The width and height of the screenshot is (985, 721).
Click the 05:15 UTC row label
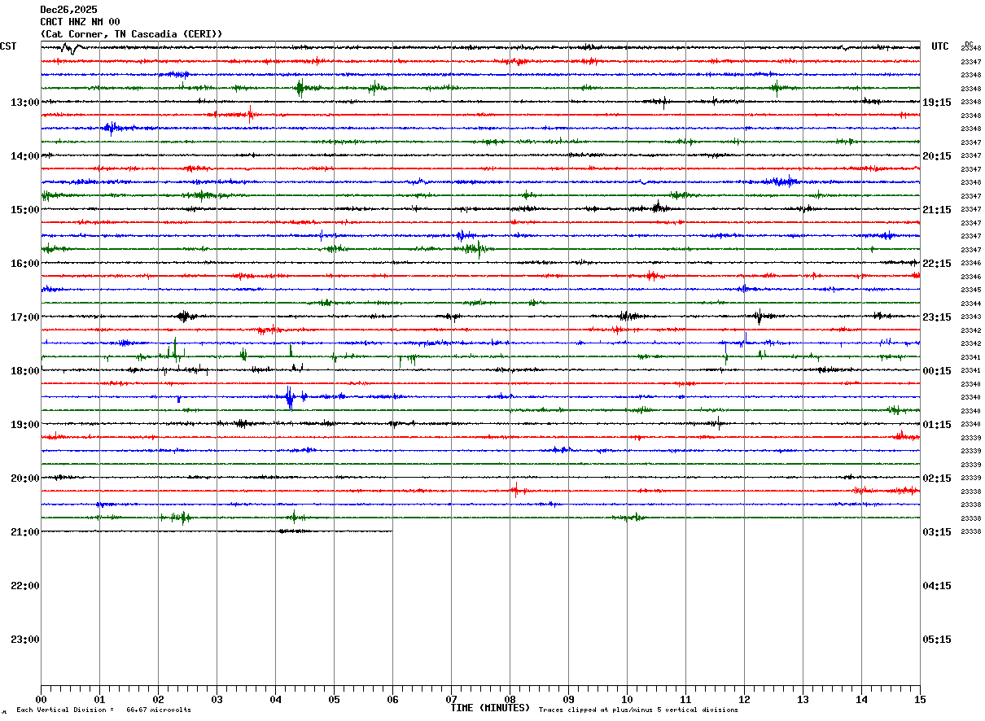tap(937, 640)
